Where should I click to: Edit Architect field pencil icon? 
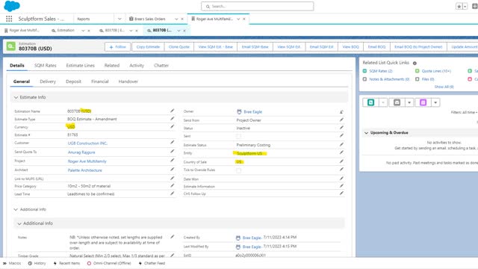(173, 170)
